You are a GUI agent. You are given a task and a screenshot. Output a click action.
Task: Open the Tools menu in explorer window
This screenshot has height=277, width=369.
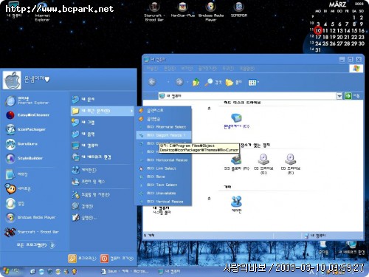pos(228,69)
